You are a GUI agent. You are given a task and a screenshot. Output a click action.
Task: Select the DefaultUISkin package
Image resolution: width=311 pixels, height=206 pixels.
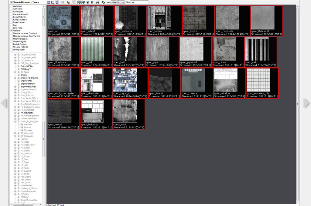[27, 66]
